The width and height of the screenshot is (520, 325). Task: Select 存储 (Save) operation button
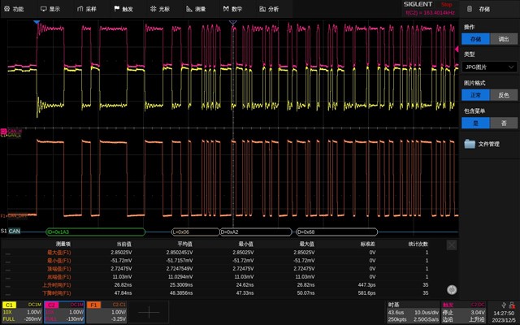click(x=475, y=38)
